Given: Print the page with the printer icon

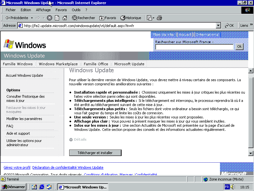Looking at the screenshot, I should click(x=159, y=18).
